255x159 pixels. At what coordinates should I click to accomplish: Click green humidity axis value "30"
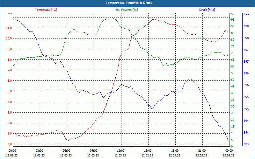coord(233,107)
